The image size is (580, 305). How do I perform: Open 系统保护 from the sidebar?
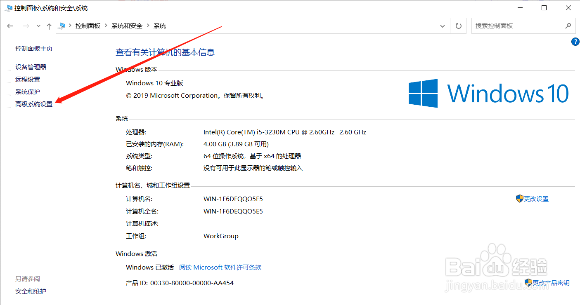pyautogui.click(x=28, y=91)
